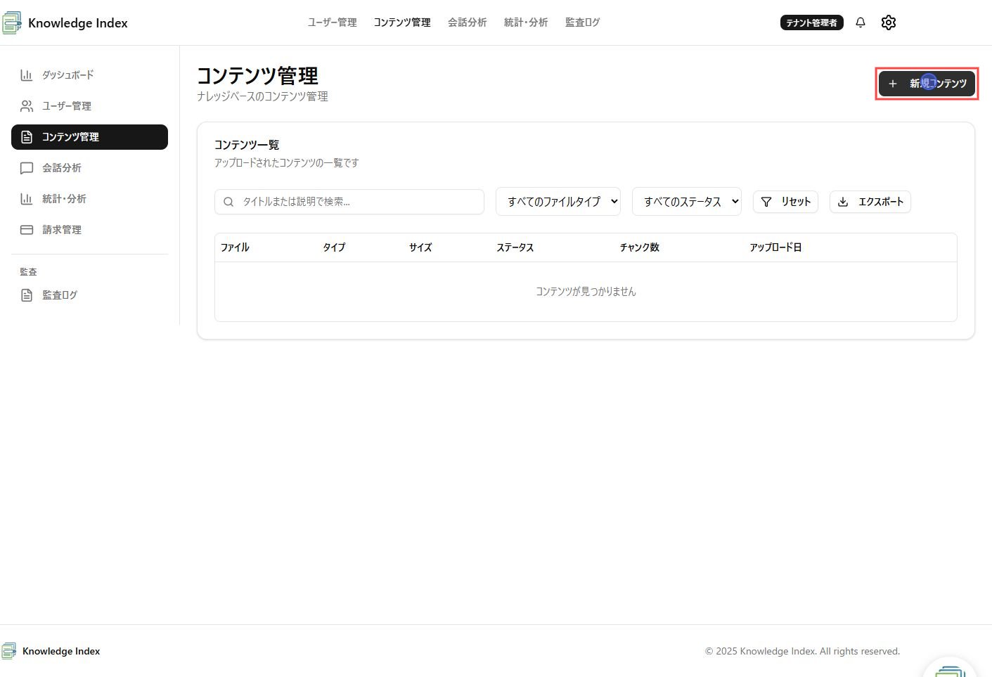Click the コンテンツが見つかりません message
The height and width of the screenshot is (677, 992).
(586, 292)
